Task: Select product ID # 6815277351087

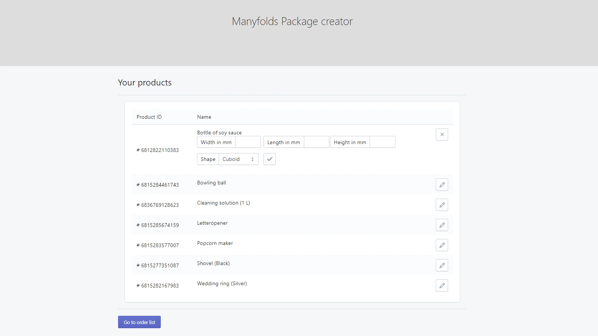Action: click(x=158, y=265)
